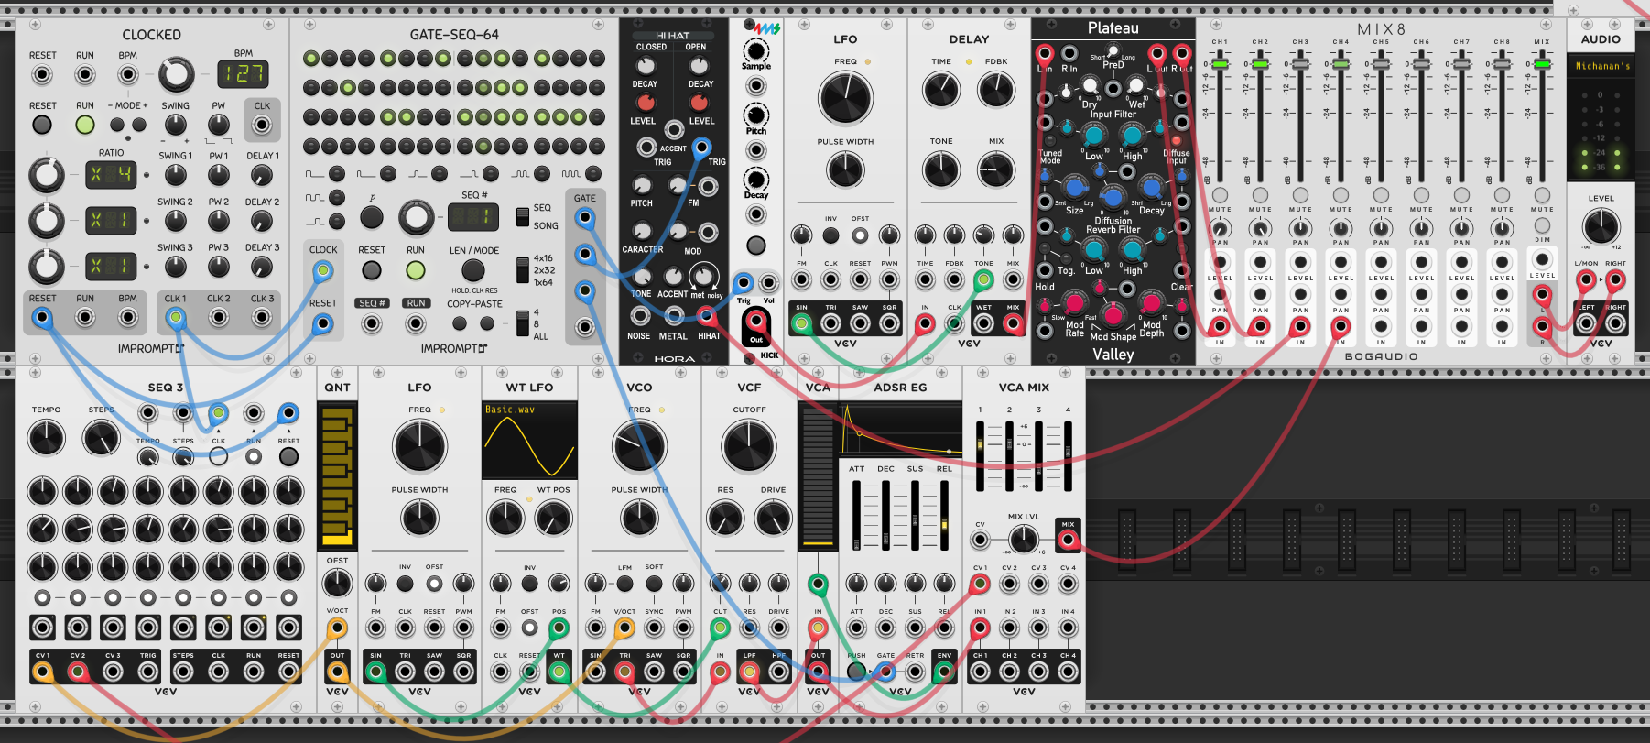Open the Basic.wav wavetable display on WT LFO
Screen dimensions: 1650x743
[529, 441]
